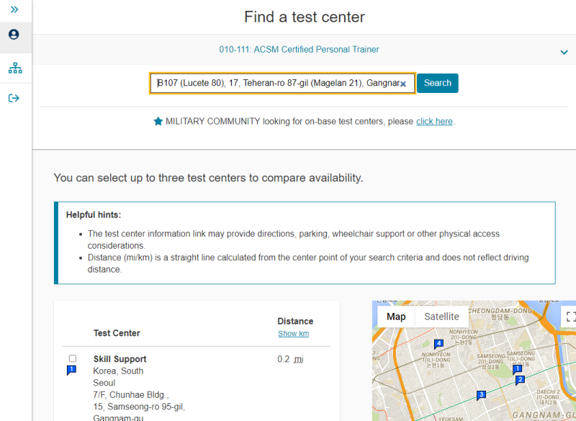Screen dimensions: 576x421
Task: Follow the military 'click here' link
Action: pos(434,121)
